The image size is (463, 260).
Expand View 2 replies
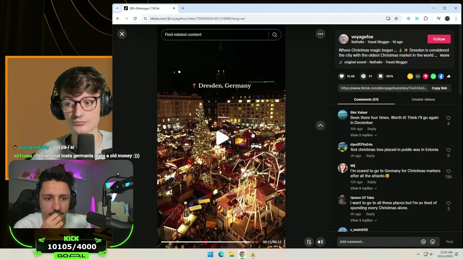coord(364,135)
